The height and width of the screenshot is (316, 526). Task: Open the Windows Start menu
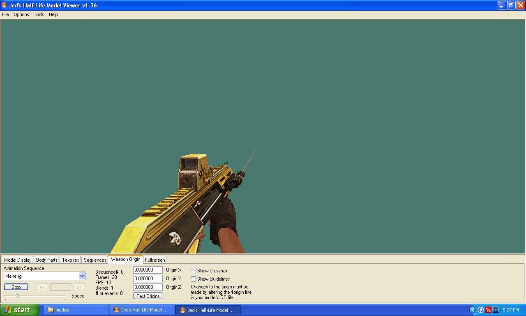[20, 310]
